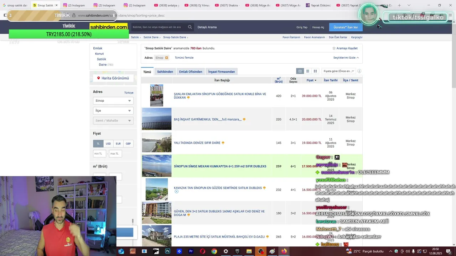Open ŞANLAN EMLAKTAN listing thumbnail
The height and width of the screenshot is (256, 456).
[157, 95]
